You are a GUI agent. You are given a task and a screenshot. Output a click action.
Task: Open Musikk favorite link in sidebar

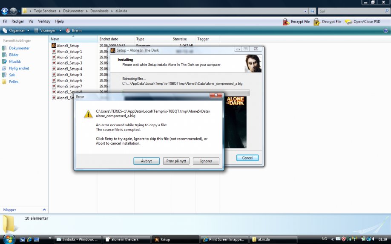15,62
